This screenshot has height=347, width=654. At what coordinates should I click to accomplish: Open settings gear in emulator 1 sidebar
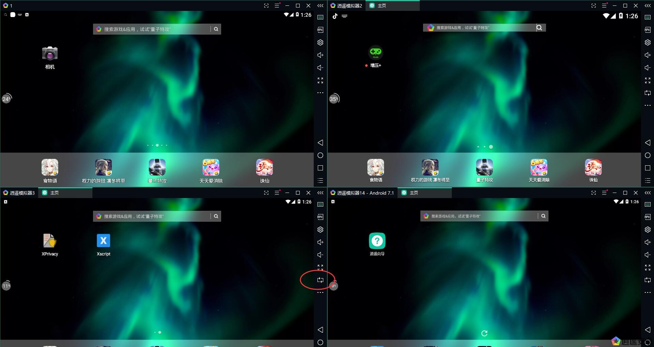[320, 43]
